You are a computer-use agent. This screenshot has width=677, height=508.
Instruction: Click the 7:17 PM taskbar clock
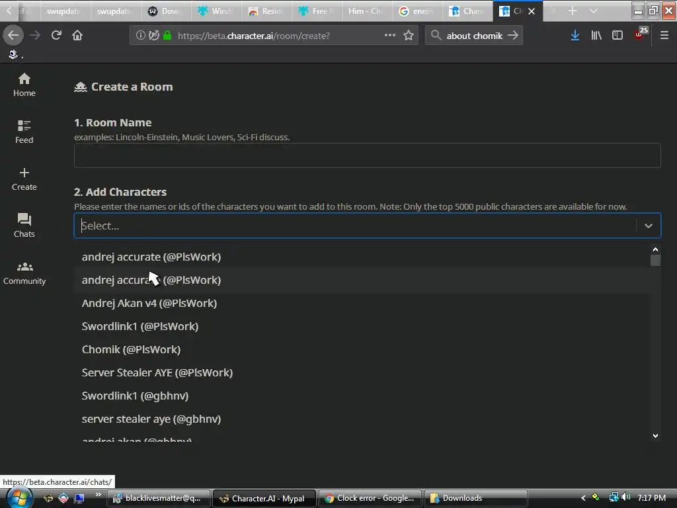pyautogui.click(x=651, y=497)
